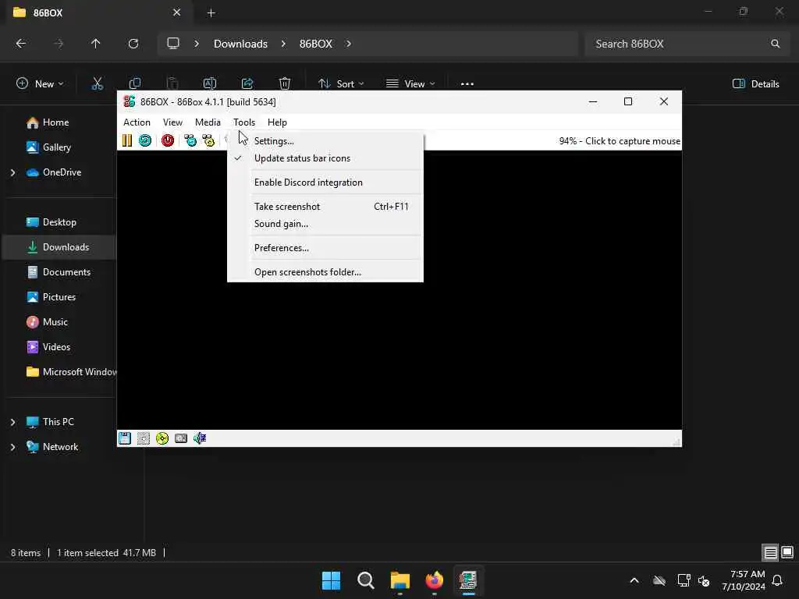Open more options ellipsis in Explorer toolbar

point(467,84)
